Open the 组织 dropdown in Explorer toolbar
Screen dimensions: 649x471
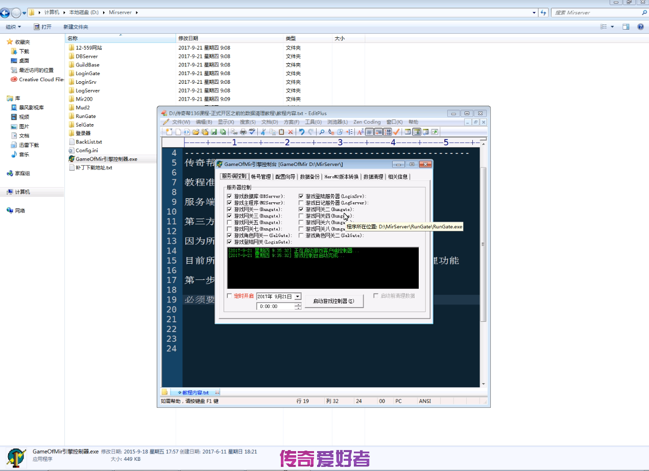13,27
